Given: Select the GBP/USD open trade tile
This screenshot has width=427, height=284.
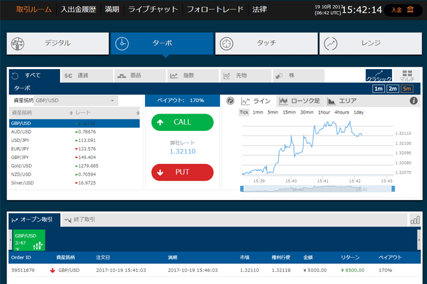Looking at the screenshot, I should pyautogui.click(x=29, y=240).
